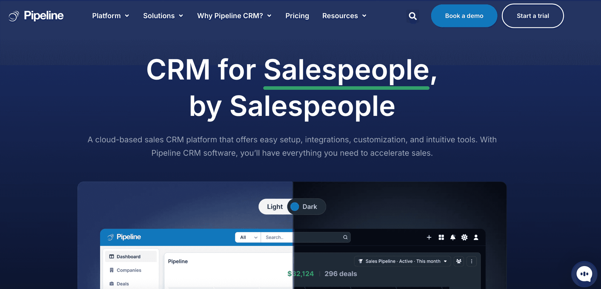Open notifications bell icon
Image resolution: width=601 pixels, height=289 pixels.
453,237
